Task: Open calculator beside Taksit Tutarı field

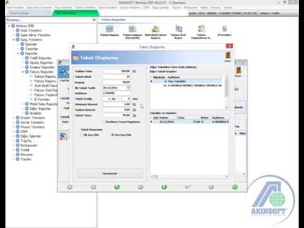Action: tap(134, 115)
